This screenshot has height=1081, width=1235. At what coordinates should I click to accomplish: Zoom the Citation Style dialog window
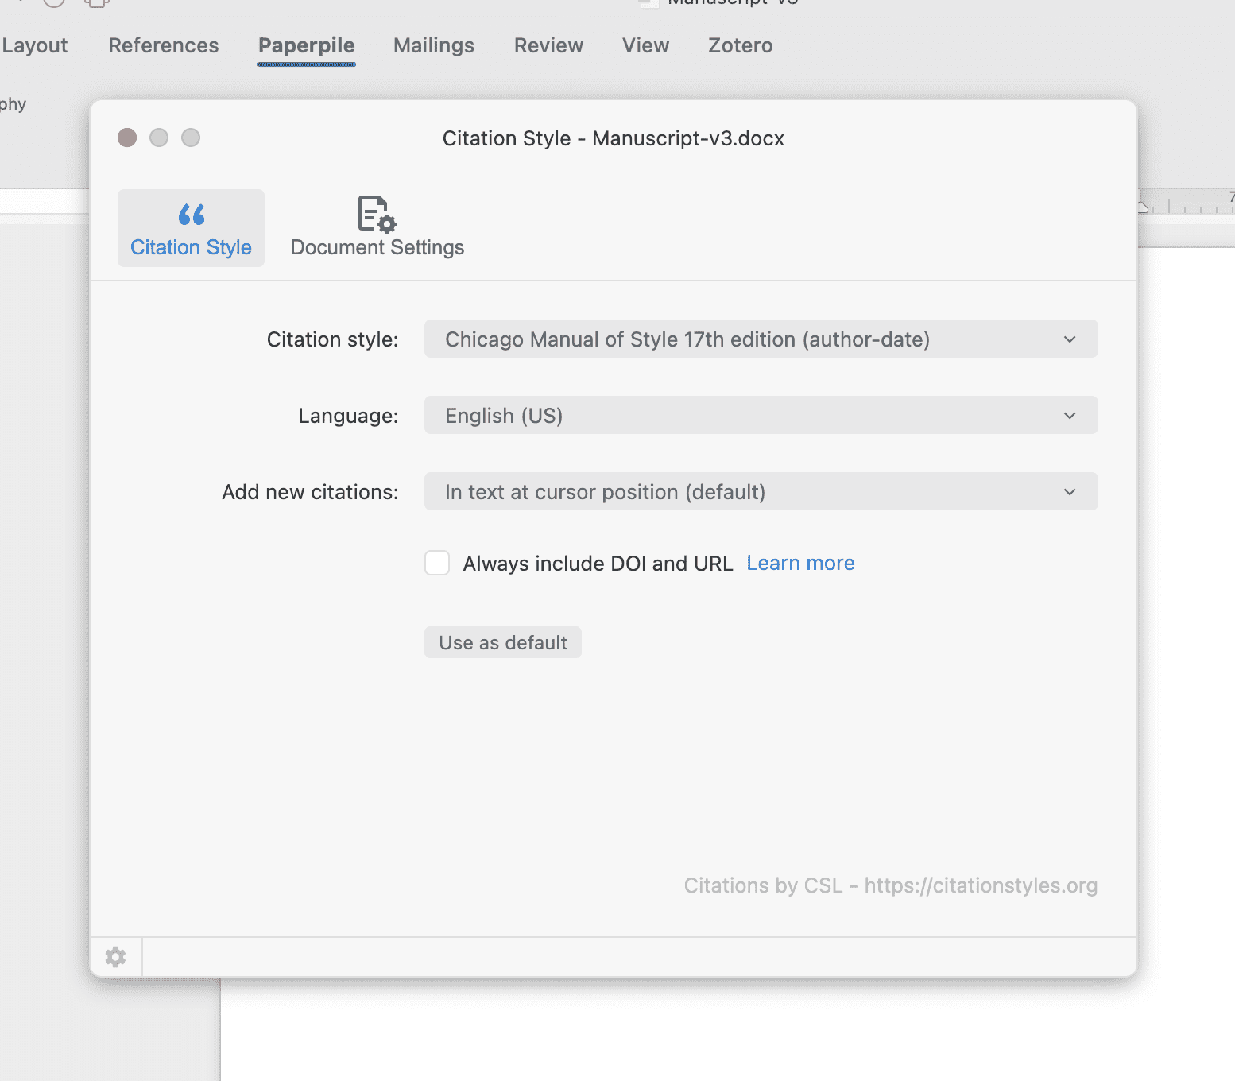pos(191,138)
